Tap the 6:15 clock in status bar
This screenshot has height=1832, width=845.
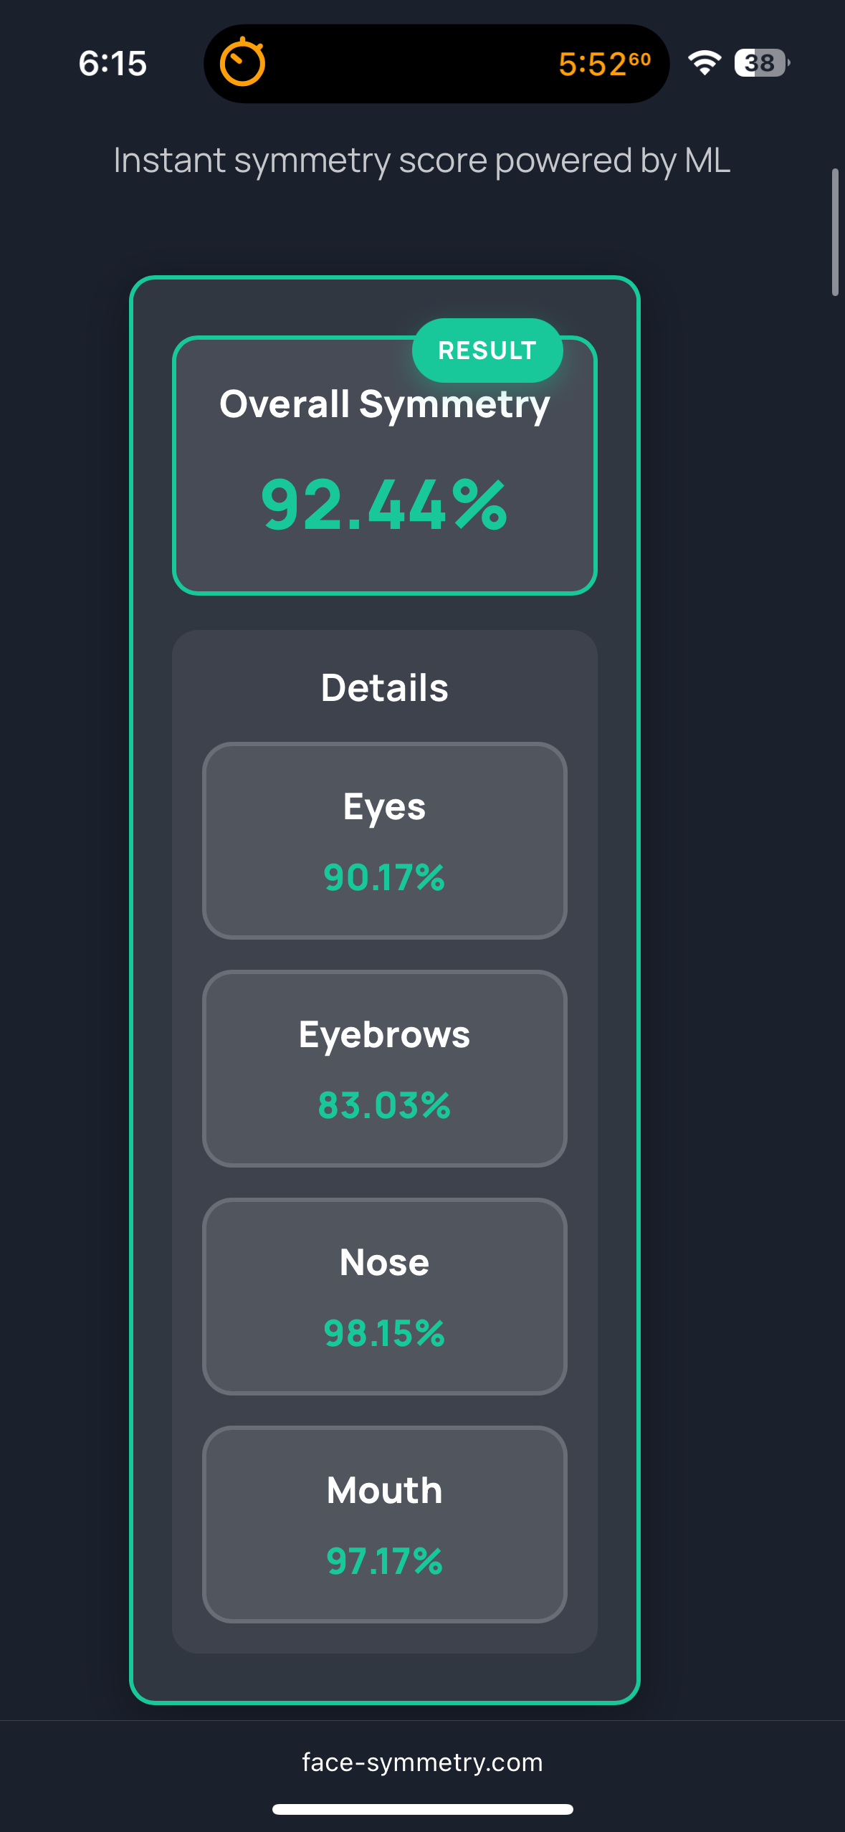coord(113,64)
